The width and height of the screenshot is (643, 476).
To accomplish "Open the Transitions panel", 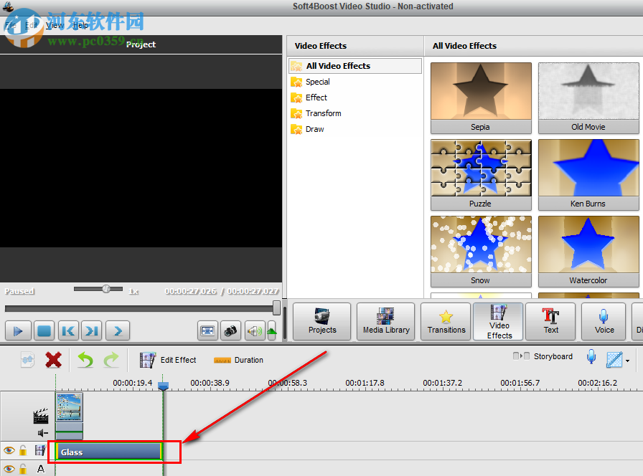I will 446,322.
